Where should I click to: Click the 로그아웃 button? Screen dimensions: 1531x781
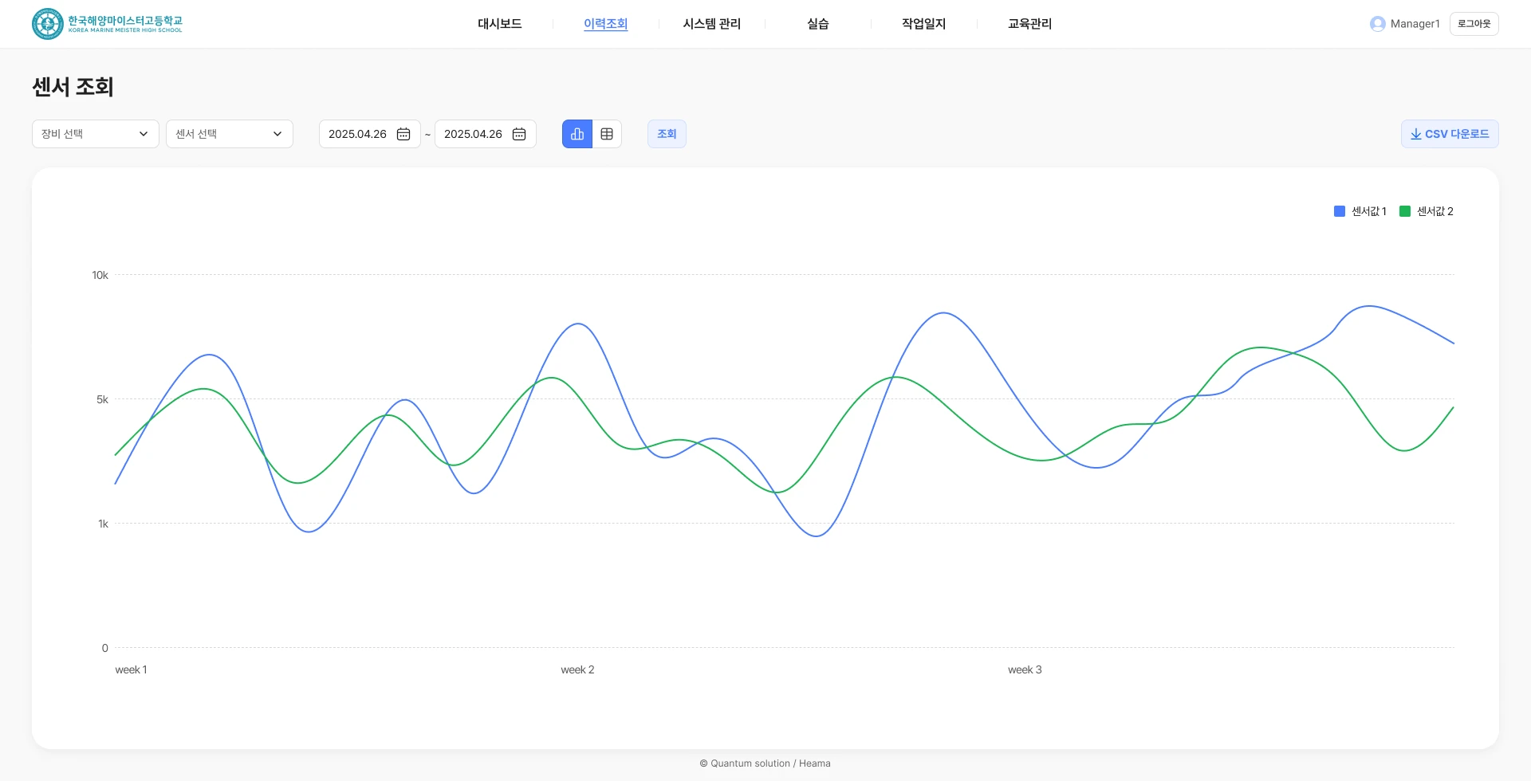point(1474,24)
